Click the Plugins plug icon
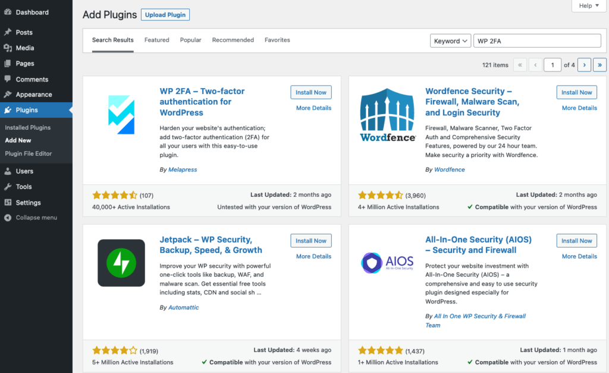Viewport: 609px width, 373px height. pos(8,110)
